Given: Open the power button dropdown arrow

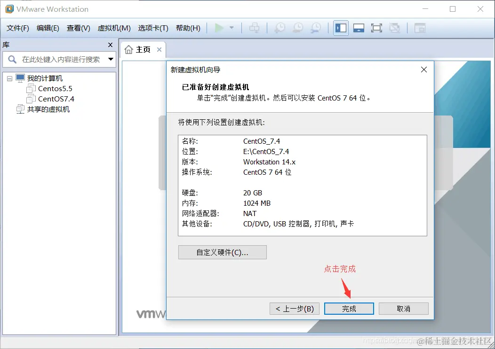Looking at the screenshot, I should click(230, 28).
